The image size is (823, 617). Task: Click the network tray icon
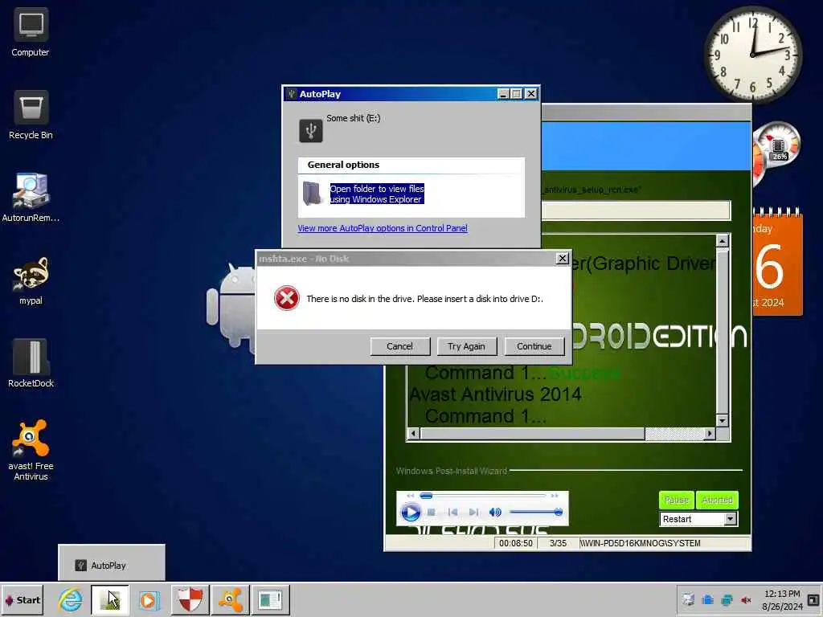(x=727, y=599)
